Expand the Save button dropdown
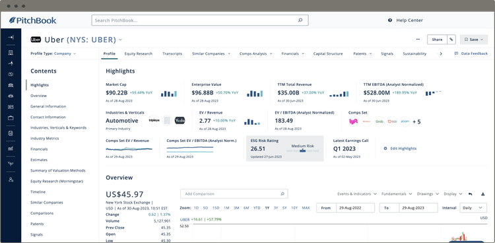The image size is (495, 243). (474, 40)
